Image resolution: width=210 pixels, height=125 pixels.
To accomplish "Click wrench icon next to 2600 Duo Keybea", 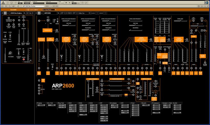I will [x=24, y=13].
